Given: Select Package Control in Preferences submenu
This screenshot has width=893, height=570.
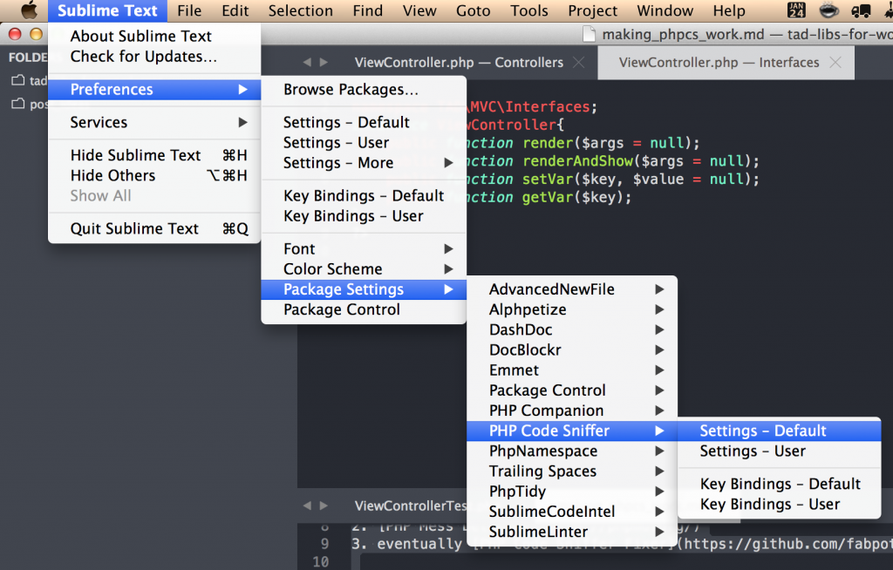Looking at the screenshot, I should [364, 309].
